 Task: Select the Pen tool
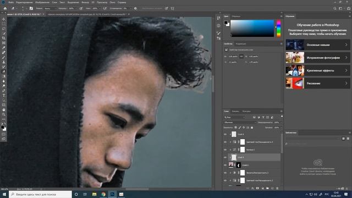pos(4,91)
